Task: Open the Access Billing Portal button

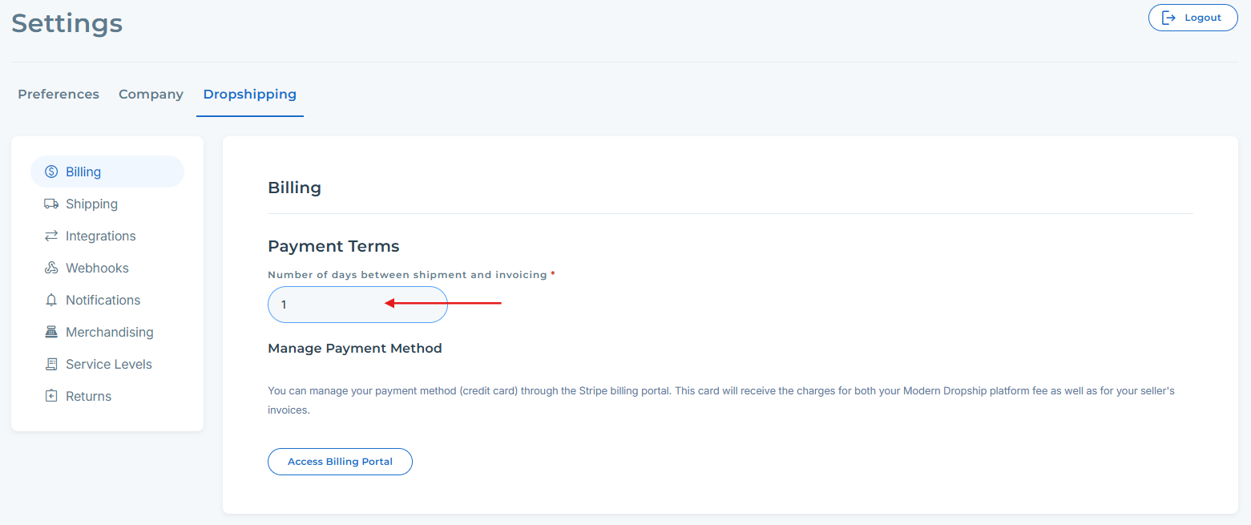Action: tap(340, 462)
